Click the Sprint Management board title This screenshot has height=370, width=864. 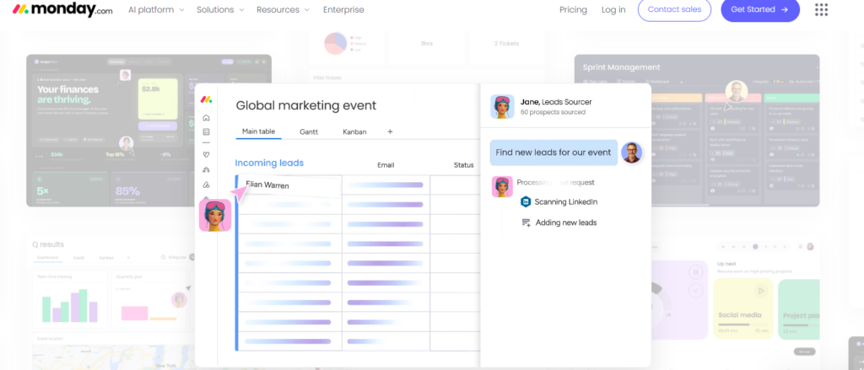(621, 67)
